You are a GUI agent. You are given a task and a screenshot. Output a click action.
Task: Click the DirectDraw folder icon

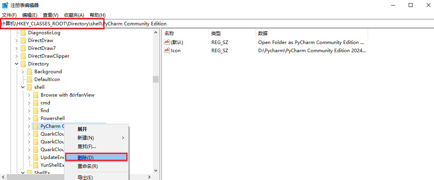[x=23, y=41]
